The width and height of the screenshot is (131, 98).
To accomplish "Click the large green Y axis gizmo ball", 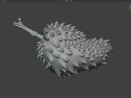I will [x=130, y=9].
